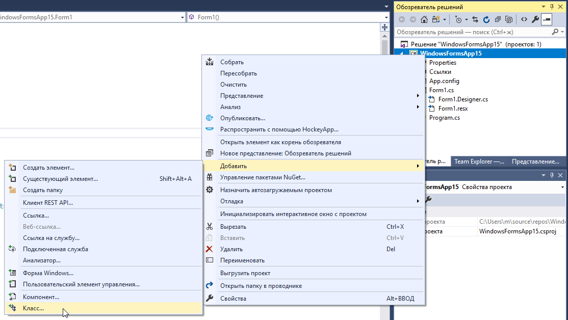This screenshot has width=568, height=320.
Task: Choose "Форма Windows..." in the Add submenu
Action: [x=48, y=273]
